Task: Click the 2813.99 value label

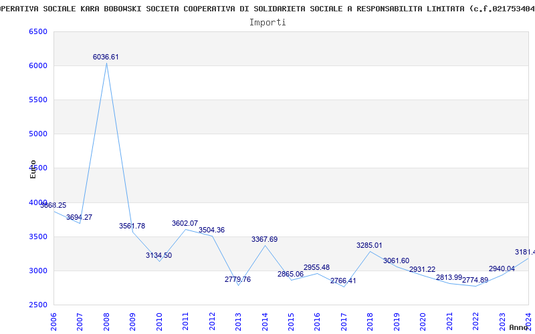Action: point(449,277)
